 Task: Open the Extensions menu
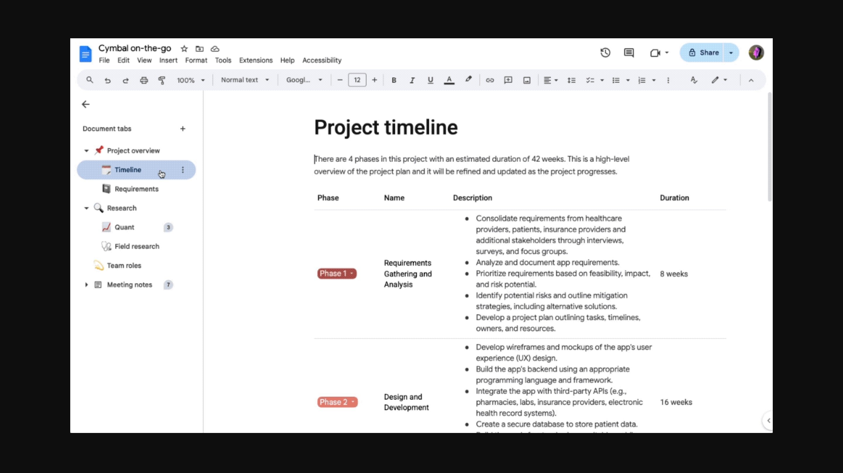[x=256, y=61]
